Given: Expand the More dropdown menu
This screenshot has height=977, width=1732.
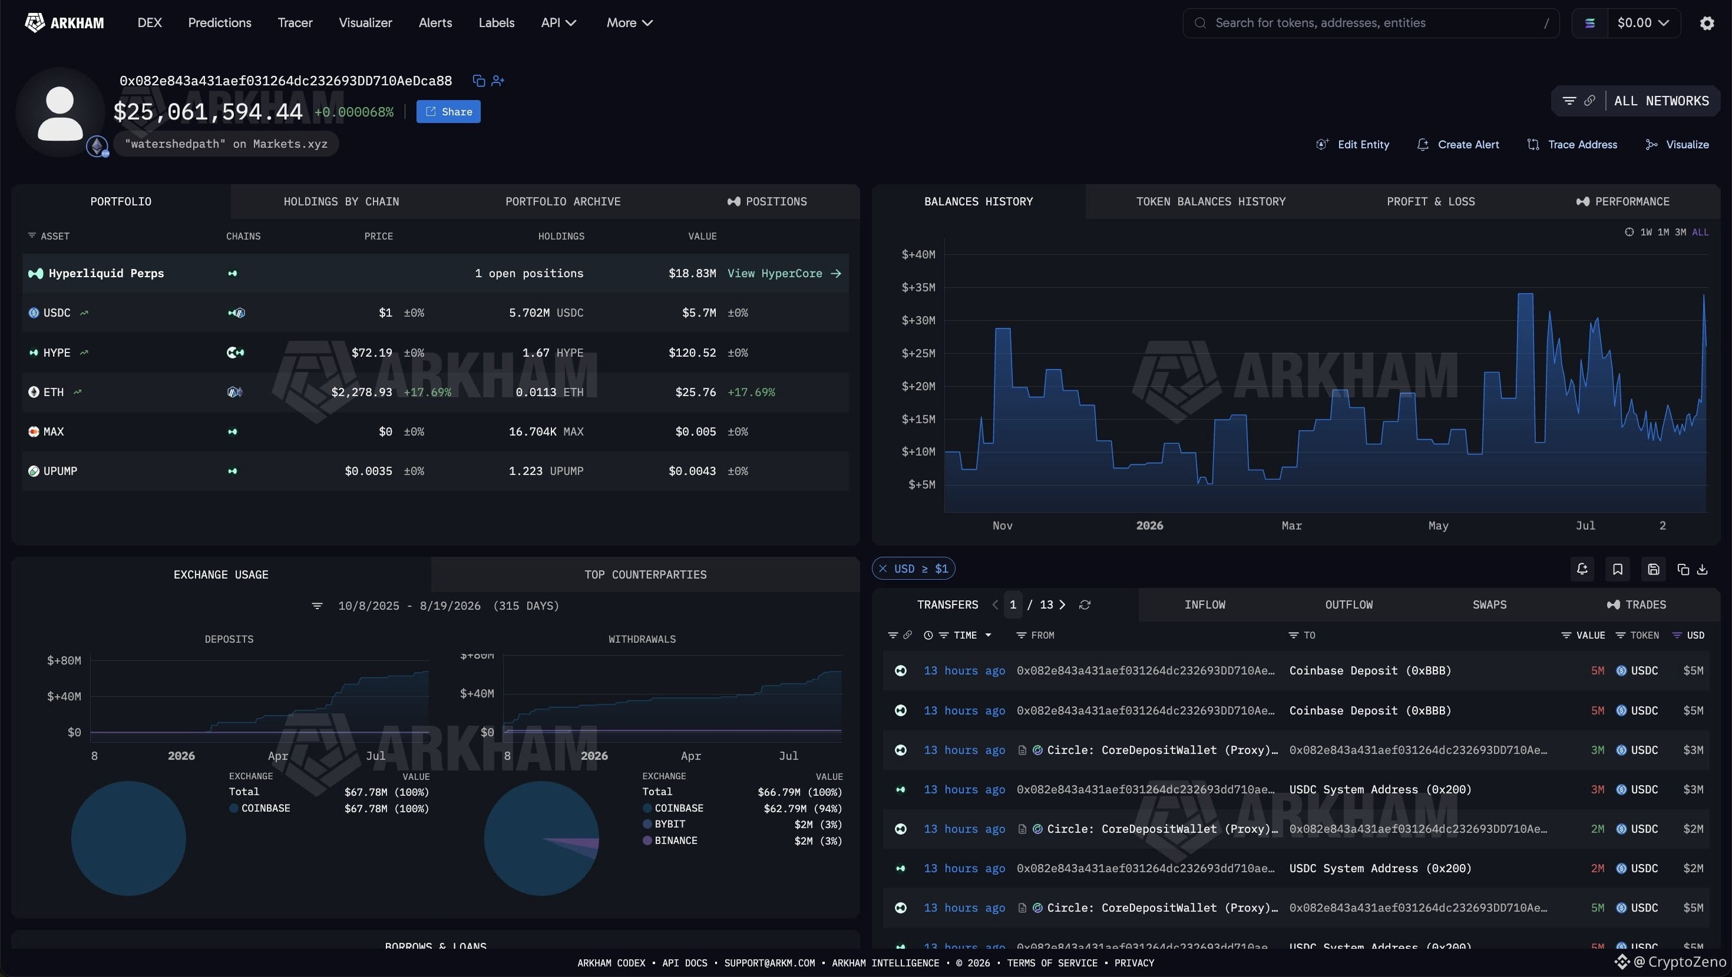Looking at the screenshot, I should (x=629, y=23).
